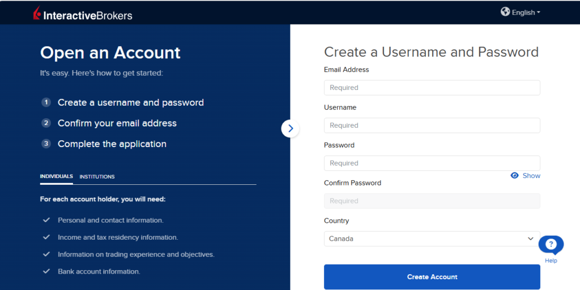The width and height of the screenshot is (580, 290).
Task: Click the Help label under chat icon
Action: click(x=551, y=261)
